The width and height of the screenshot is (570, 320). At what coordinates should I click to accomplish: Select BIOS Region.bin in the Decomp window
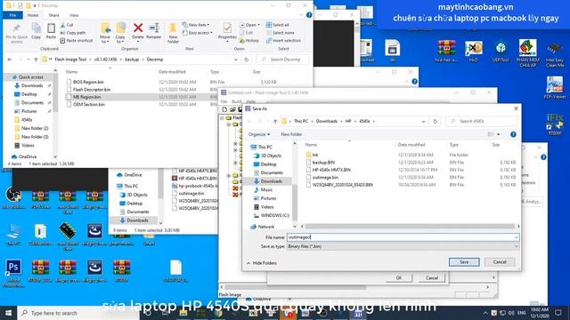[x=88, y=82]
